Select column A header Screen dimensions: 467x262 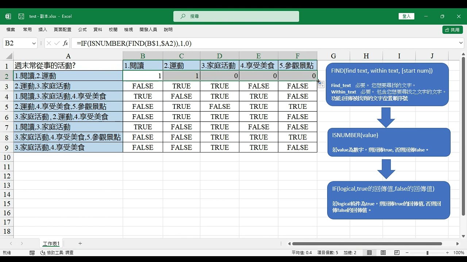(68, 56)
